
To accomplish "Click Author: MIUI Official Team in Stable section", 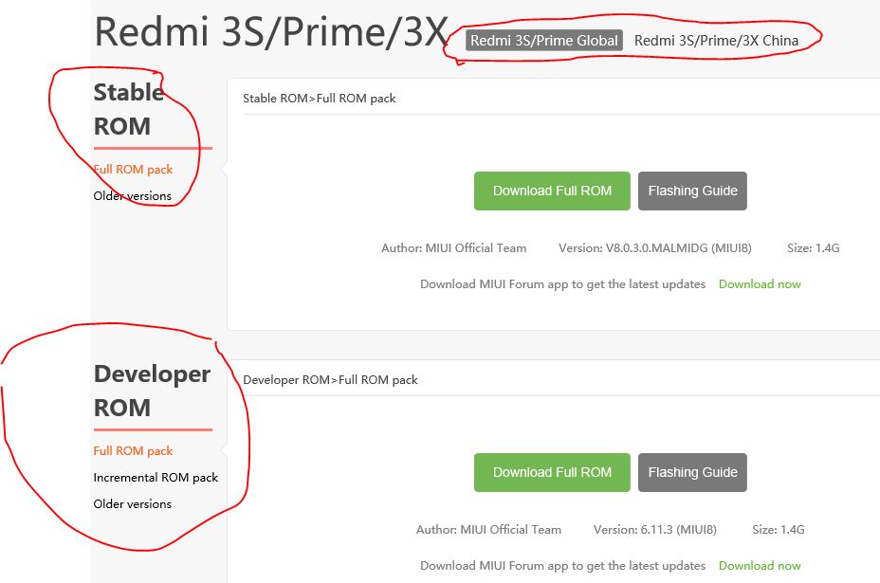I will point(454,248).
